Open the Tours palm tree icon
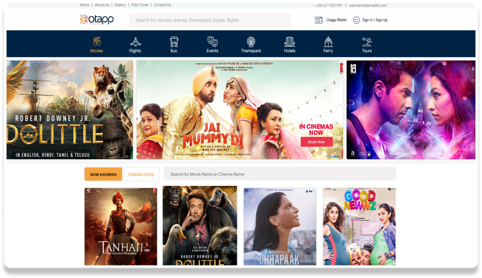482x278 pixels. (x=367, y=41)
